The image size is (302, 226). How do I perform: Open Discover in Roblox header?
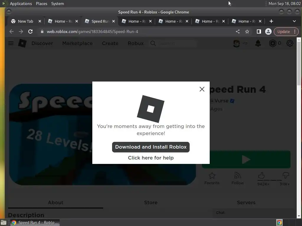(x=42, y=44)
